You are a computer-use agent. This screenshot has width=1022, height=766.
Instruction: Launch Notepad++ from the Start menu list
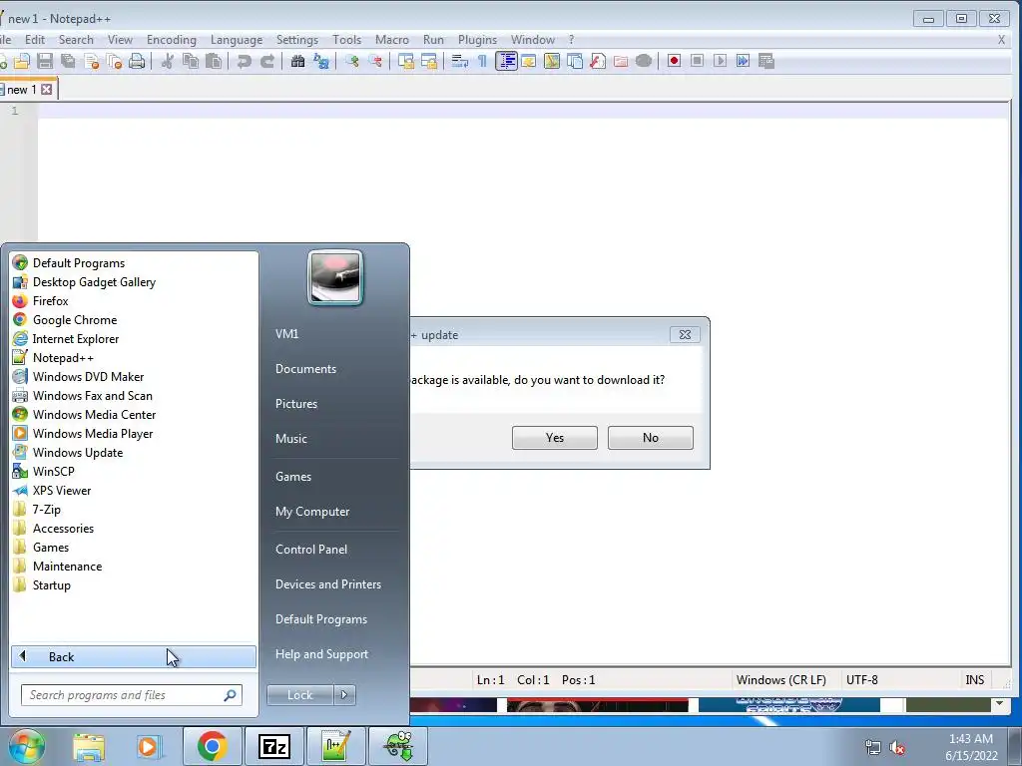(63, 358)
